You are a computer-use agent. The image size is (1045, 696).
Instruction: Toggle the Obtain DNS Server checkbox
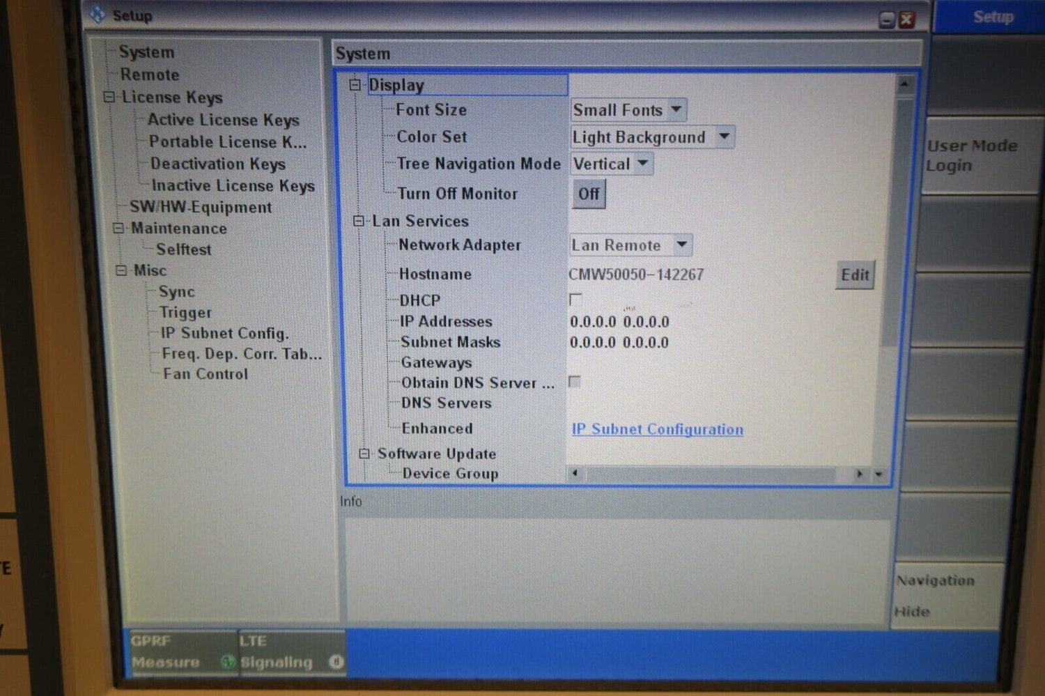(x=575, y=382)
